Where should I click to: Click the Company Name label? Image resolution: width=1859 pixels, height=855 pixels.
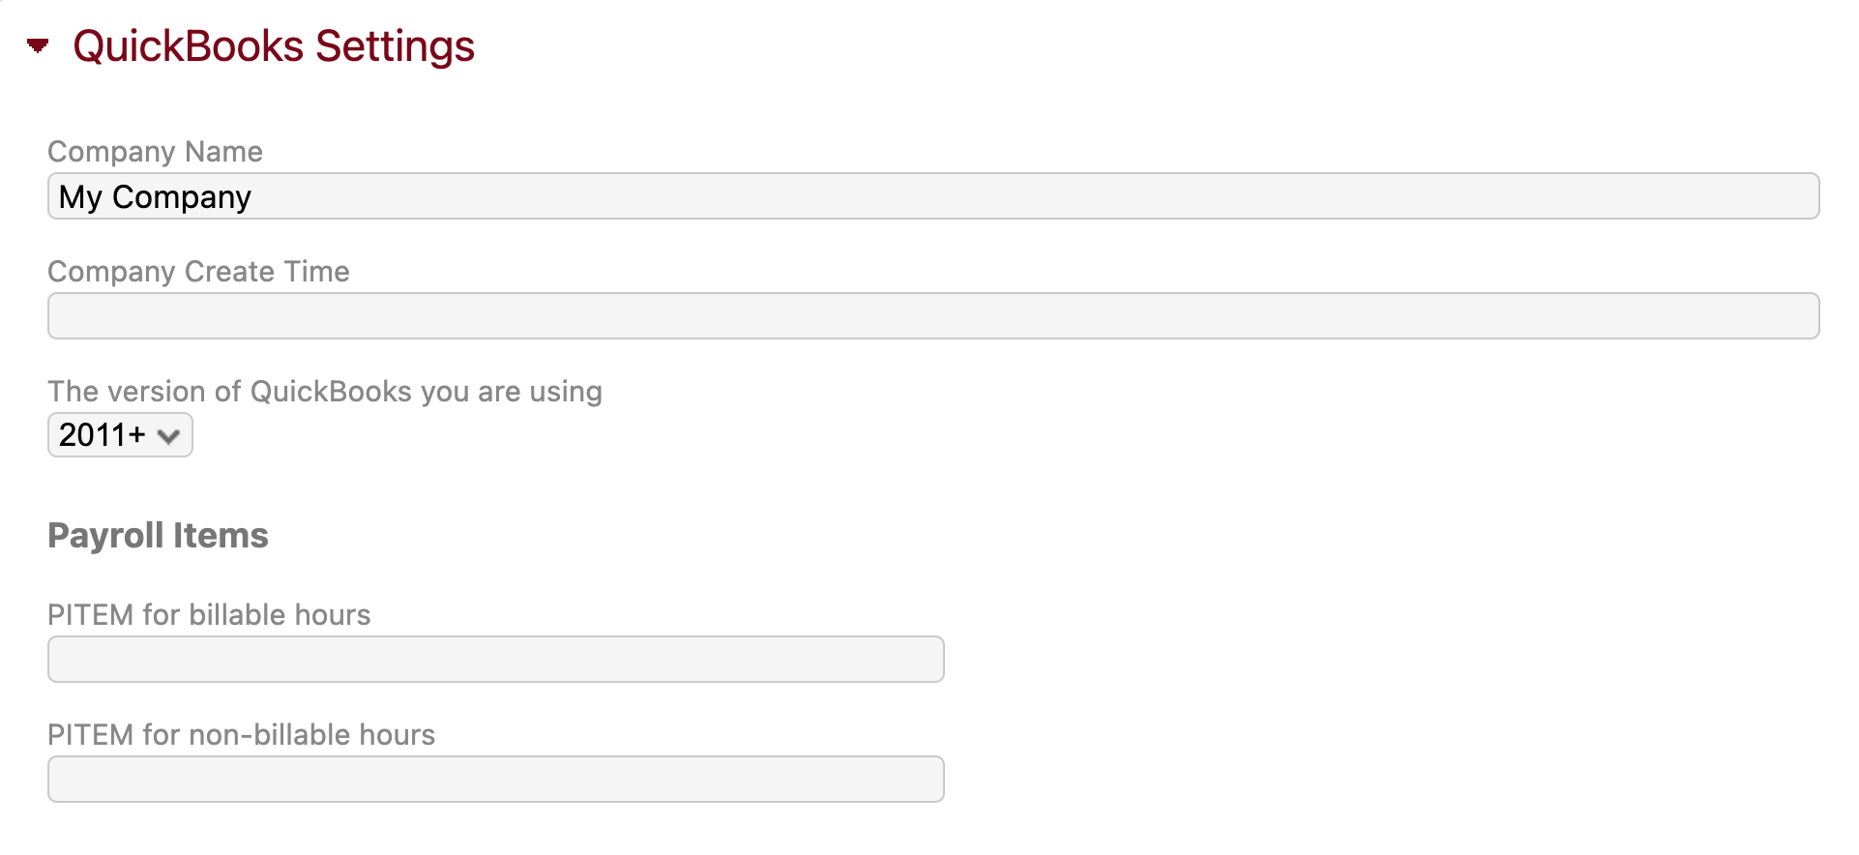(155, 151)
